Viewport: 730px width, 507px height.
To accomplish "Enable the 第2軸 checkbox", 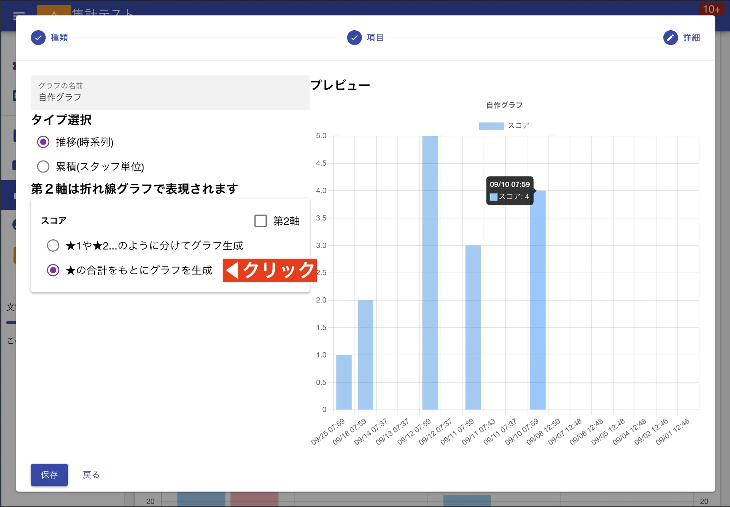I will (260, 221).
